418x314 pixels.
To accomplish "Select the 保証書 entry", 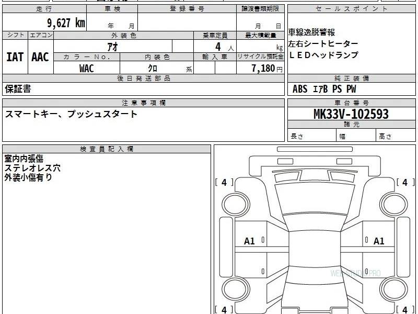I will click(x=18, y=89).
